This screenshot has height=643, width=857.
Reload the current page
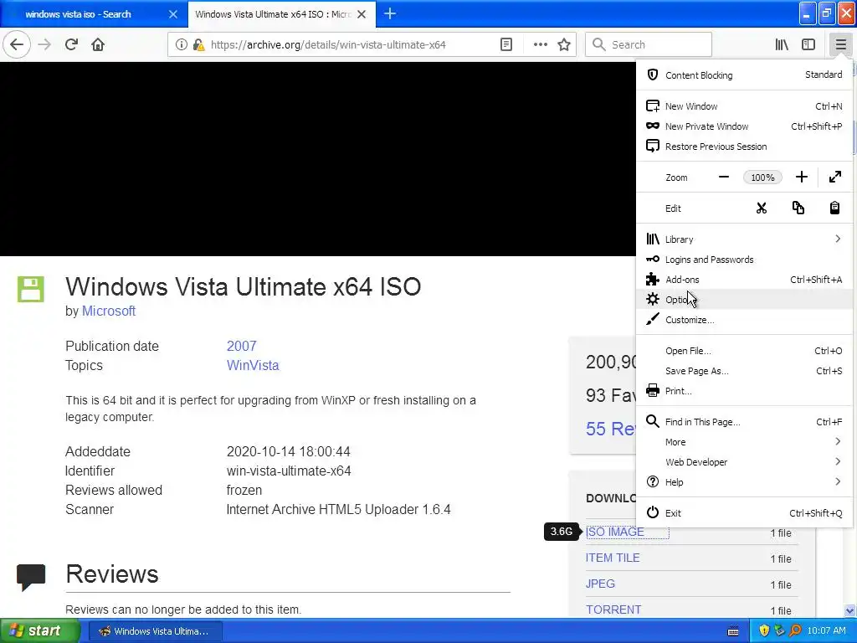click(x=71, y=44)
